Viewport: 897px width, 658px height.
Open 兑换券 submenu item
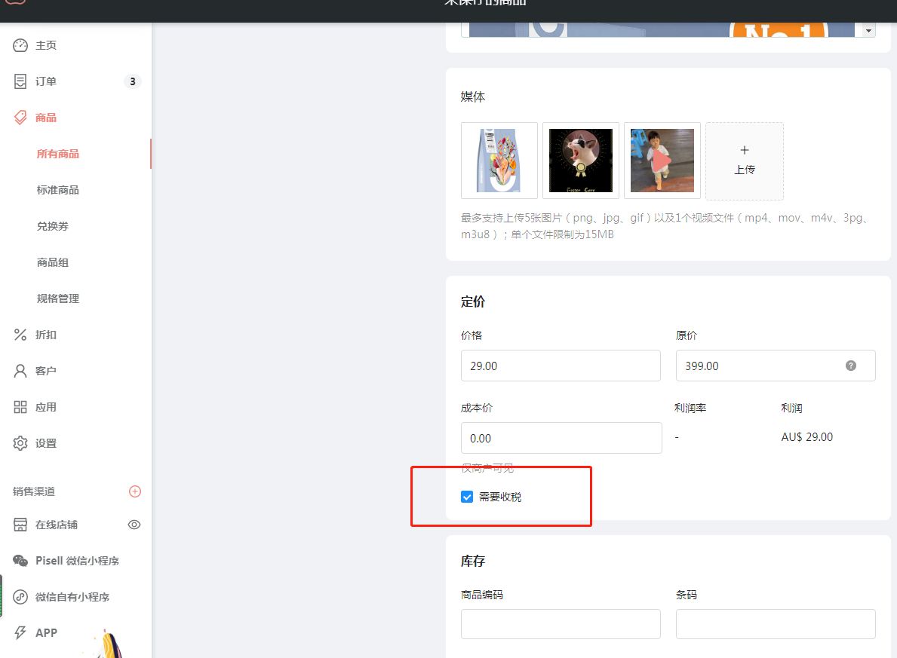53,226
